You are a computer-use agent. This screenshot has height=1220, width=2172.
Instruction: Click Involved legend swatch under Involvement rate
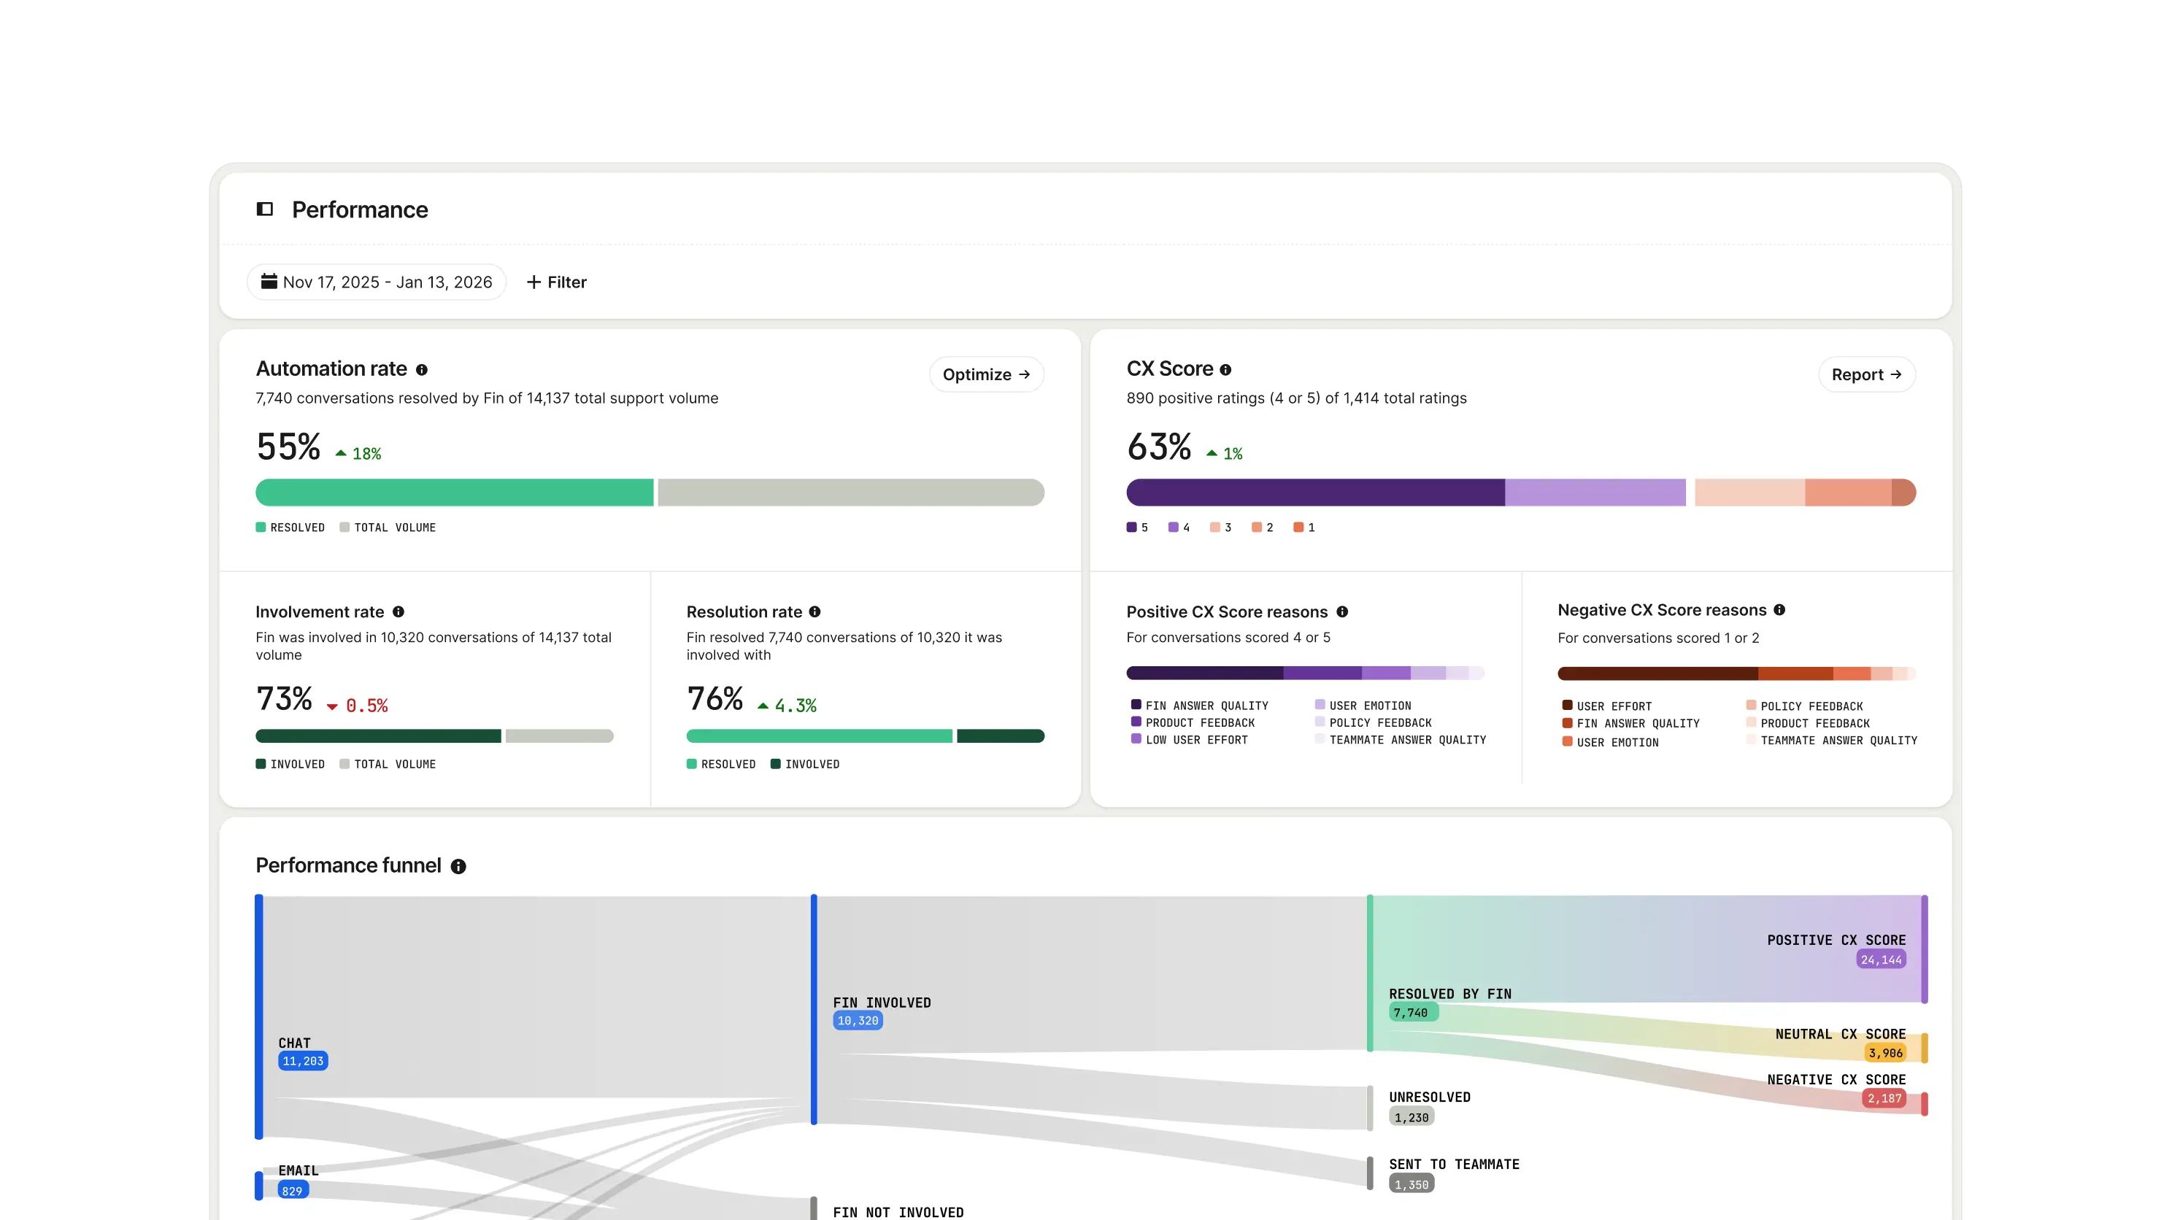pos(261,764)
